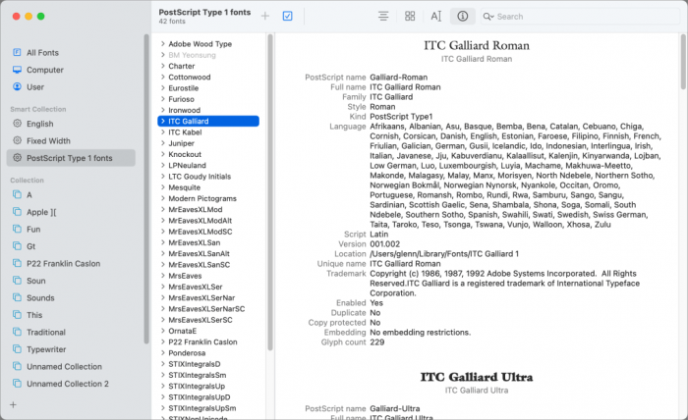Screen dimensions: 688x420
Task: Expand the Adobe Wood Type family
Action: [x=163, y=43]
